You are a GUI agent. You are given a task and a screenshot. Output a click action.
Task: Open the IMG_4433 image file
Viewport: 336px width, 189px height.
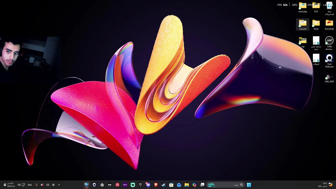pos(329,78)
